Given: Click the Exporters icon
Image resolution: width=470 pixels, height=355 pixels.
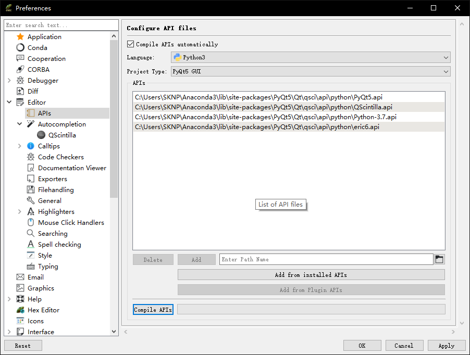Looking at the screenshot, I should (x=31, y=179).
